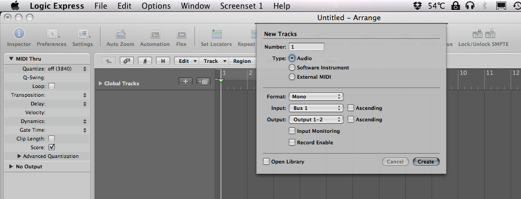Click the duplicate track button
This screenshot has height=199, width=521.
click(203, 81)
